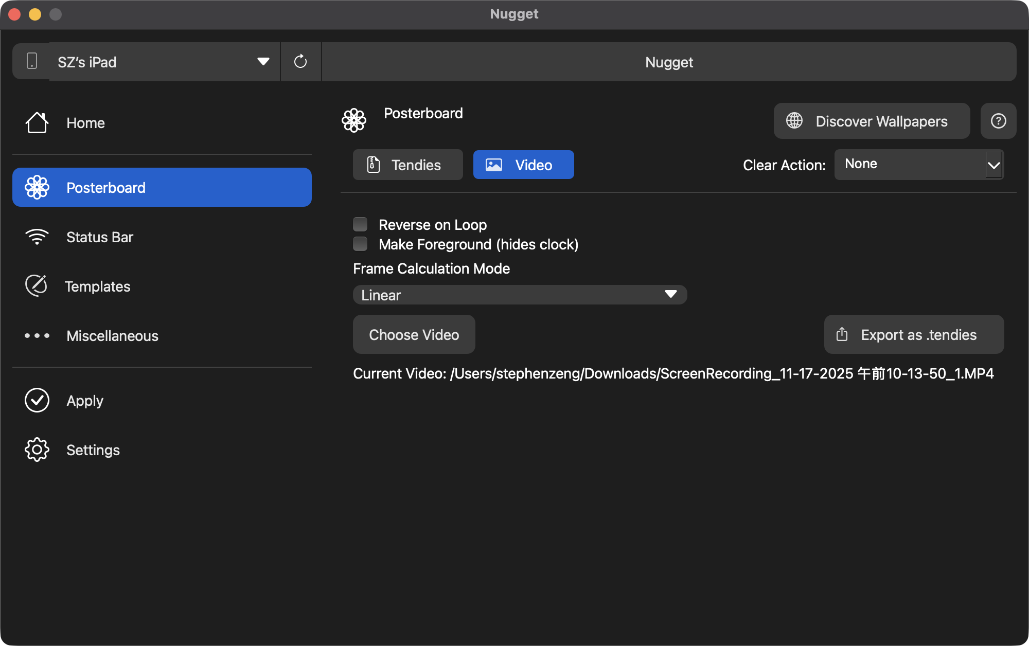Click the globe icon in Discover Wallpapers

click(794, 121)
